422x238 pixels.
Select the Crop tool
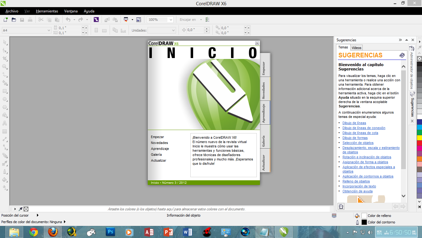click(x=5, y=58)
